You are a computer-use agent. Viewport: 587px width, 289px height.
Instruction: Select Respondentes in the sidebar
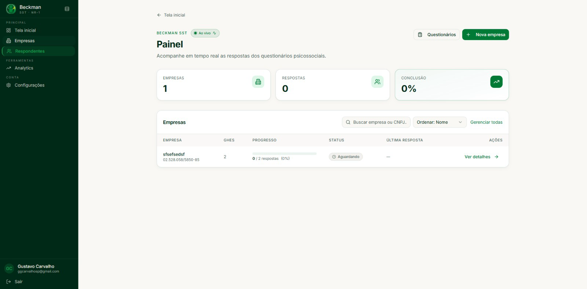[39, 51]
